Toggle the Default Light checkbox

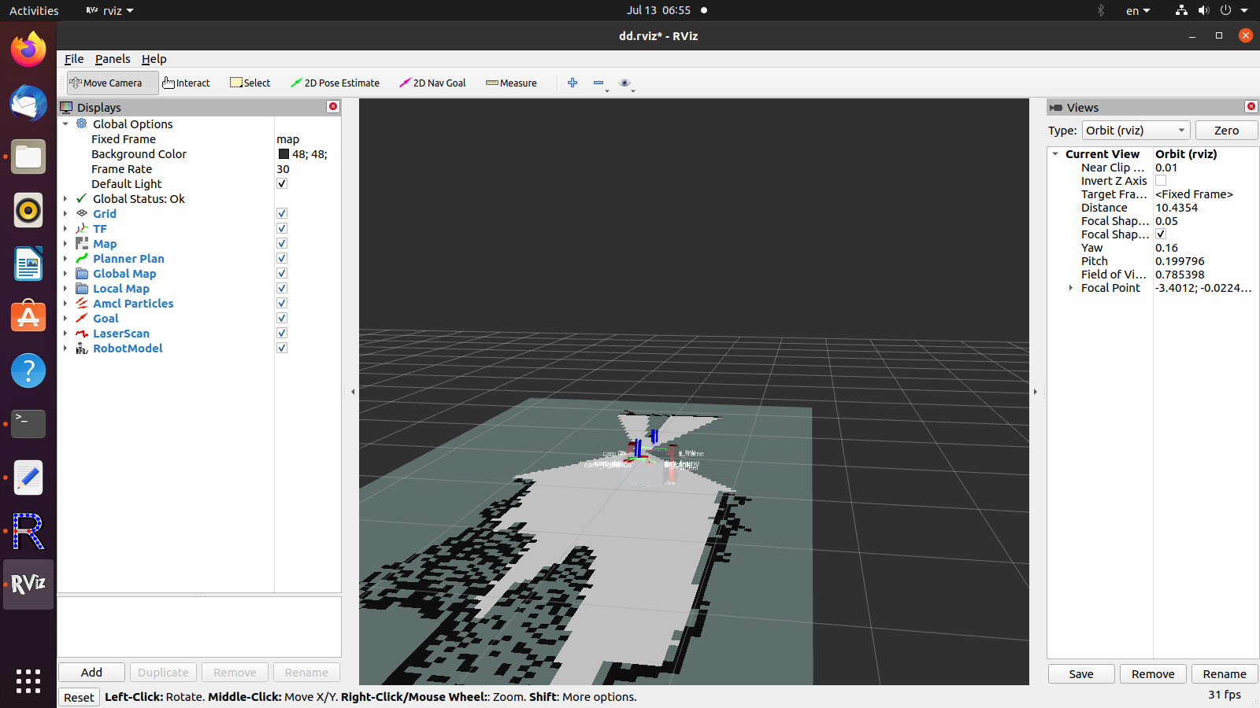point(282,184)
